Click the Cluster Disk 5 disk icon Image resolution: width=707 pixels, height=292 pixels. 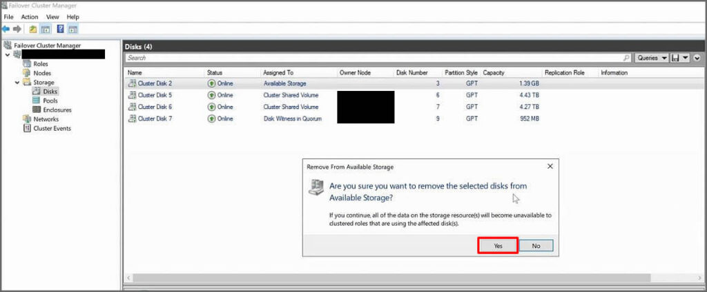[132, 95]
